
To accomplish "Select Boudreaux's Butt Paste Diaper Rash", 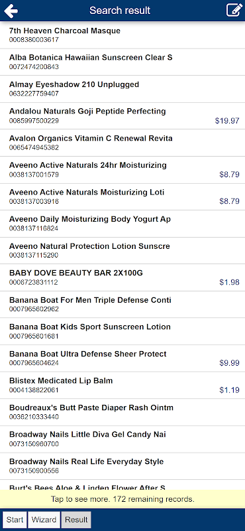I will [122, 412].
